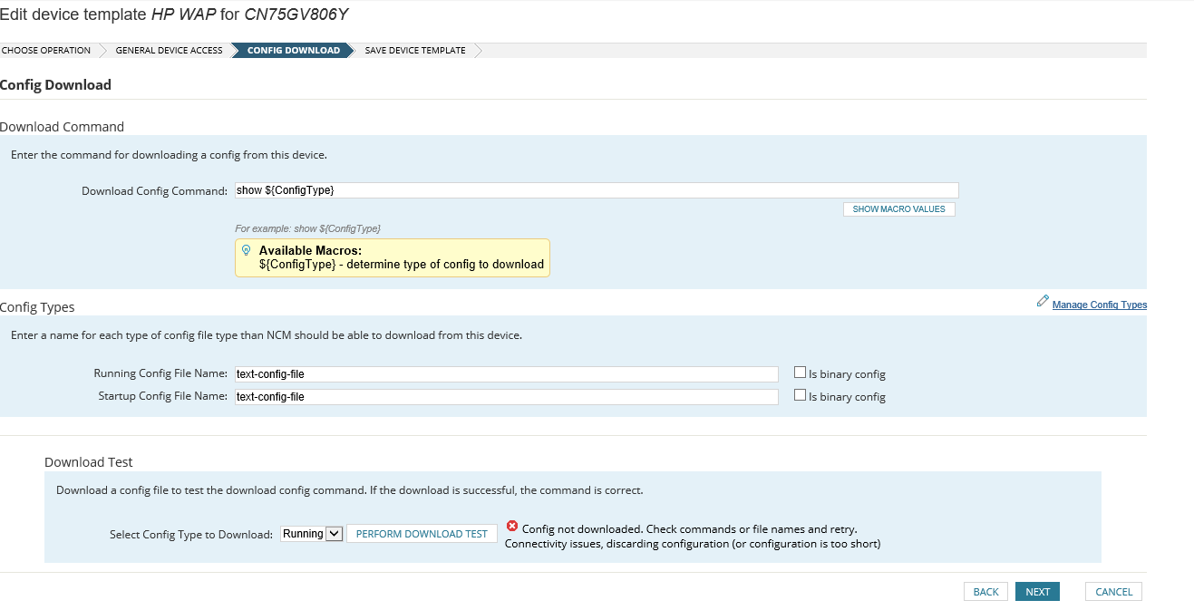Click the Back button

pos(985,592)
